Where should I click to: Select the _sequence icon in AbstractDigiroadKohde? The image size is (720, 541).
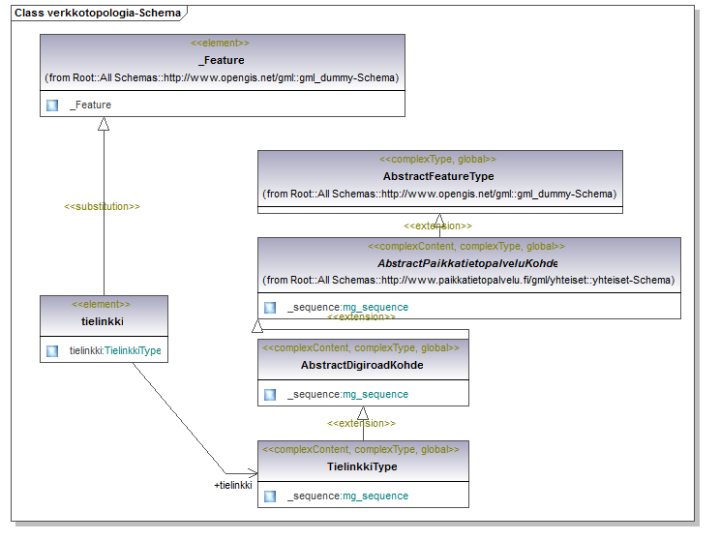pyautogui.click(x=270, y=395)
